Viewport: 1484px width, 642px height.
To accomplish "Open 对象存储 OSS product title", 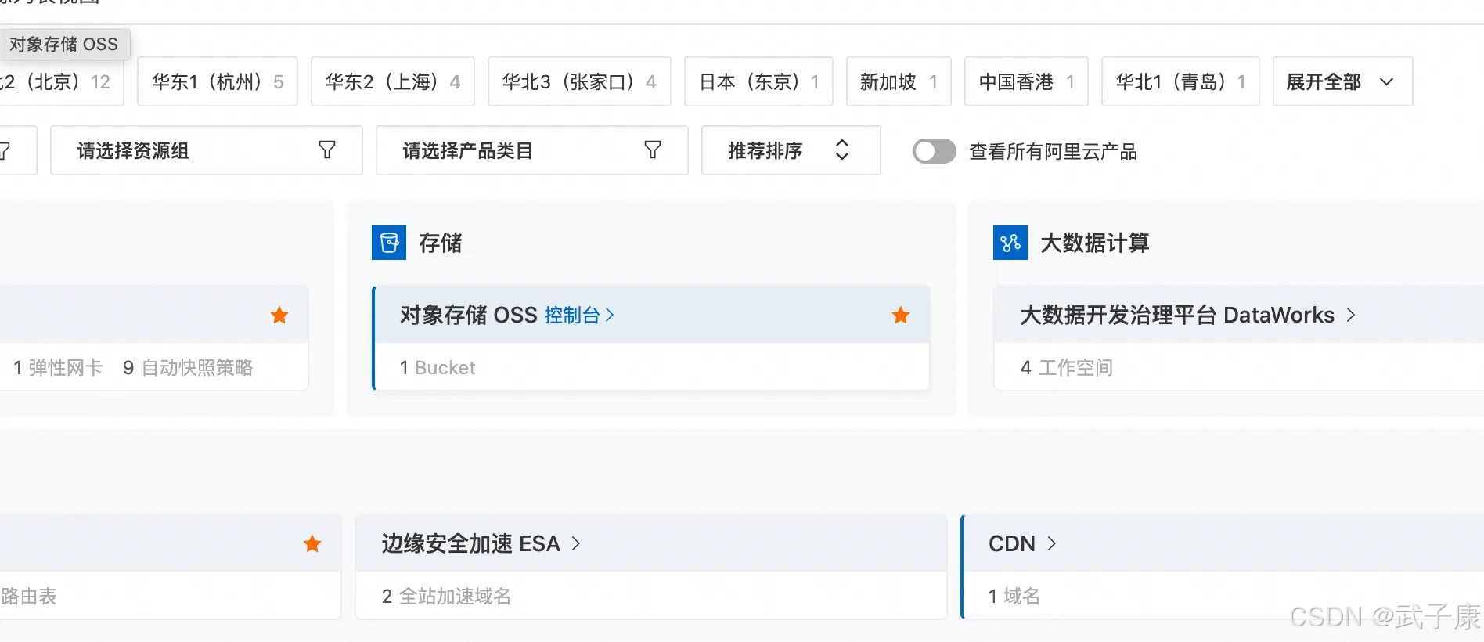I will [x=468, y=315].
